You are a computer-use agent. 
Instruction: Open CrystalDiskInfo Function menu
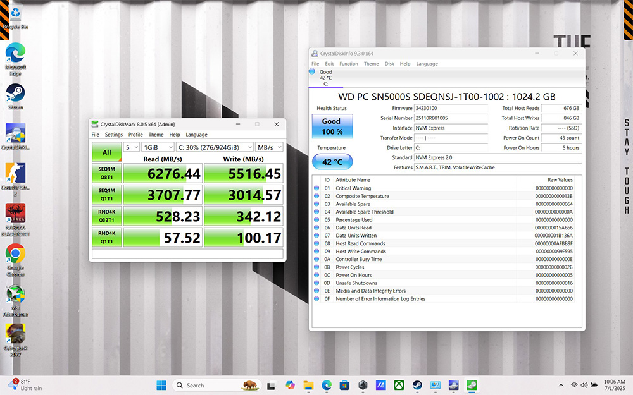tap(349, 64)
